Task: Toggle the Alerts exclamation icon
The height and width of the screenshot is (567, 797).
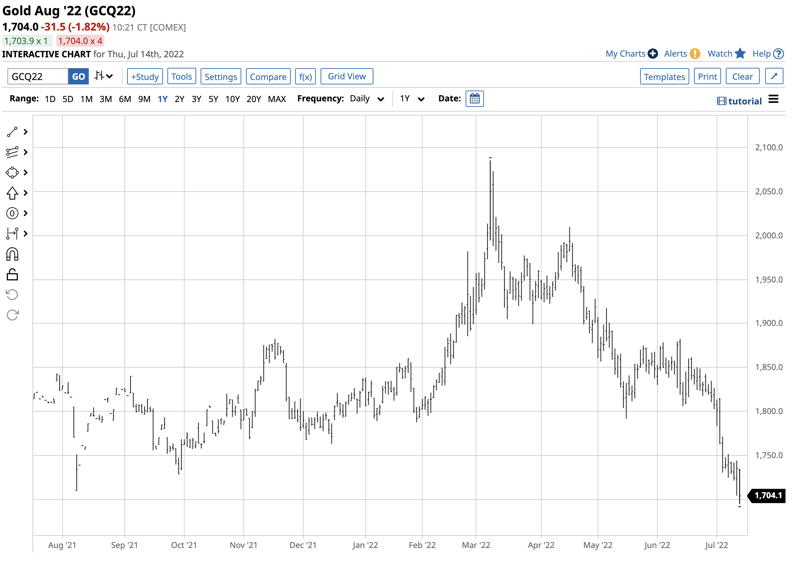Action: click(x=694, y=54)
